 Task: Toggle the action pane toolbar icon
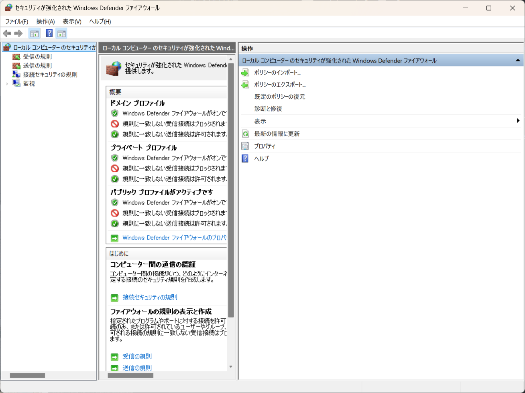pyautogui.click(x=61, y=33)
